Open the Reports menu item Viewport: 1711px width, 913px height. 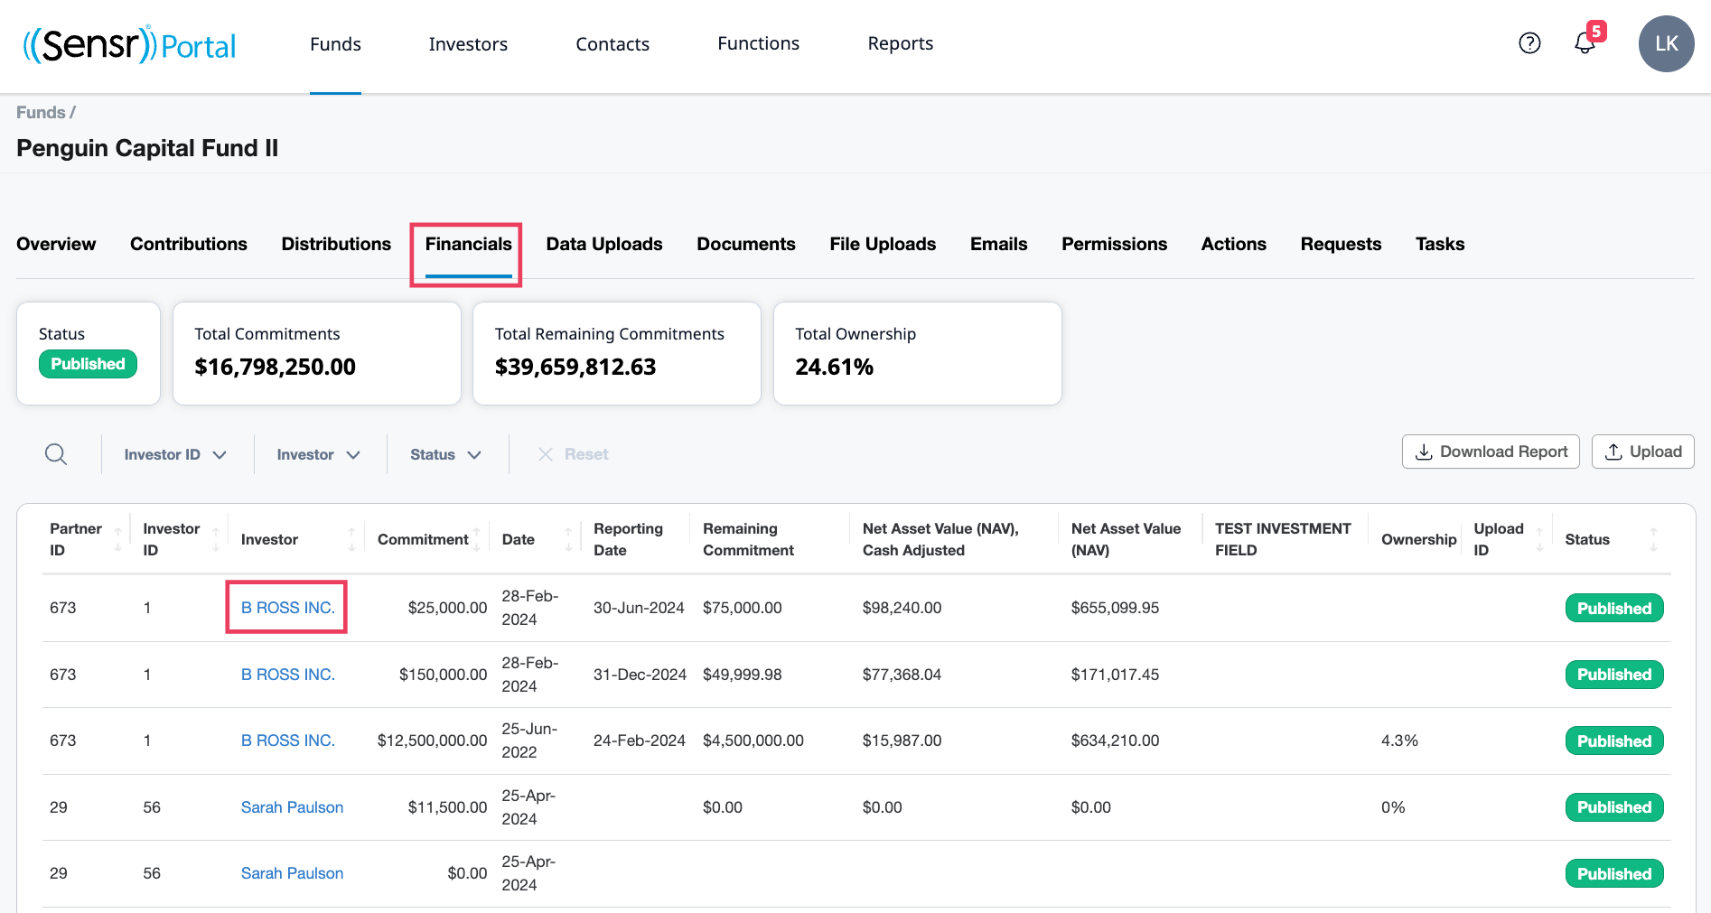click(x=900, y=43)
